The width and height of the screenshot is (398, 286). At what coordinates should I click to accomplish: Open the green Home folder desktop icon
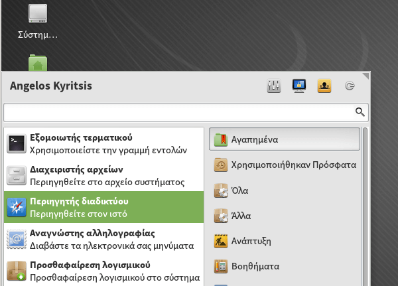point(38,63)
